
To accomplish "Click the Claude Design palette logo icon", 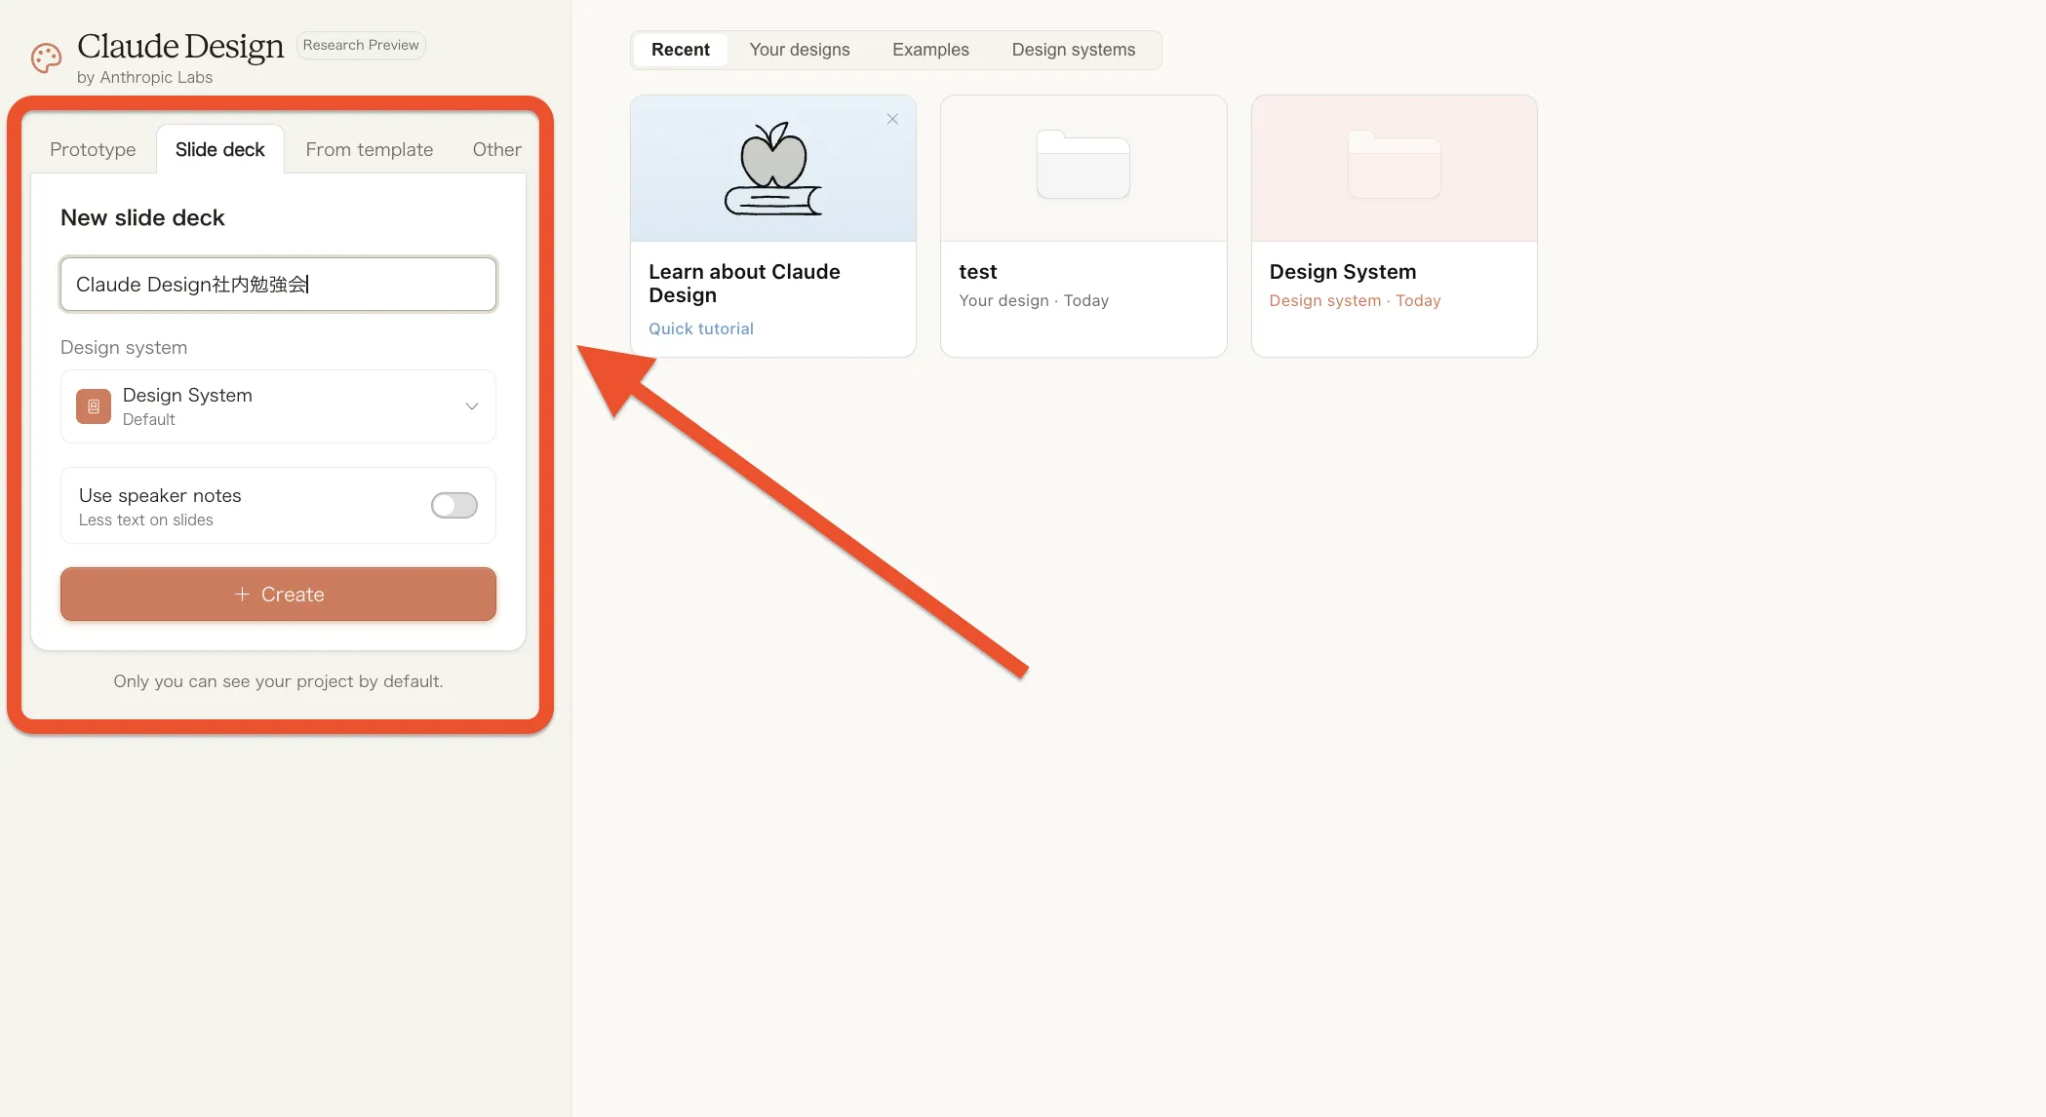I will (46, 58).
